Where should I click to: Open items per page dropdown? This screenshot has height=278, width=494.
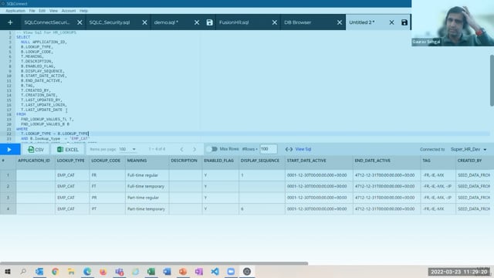pos(127,149)
